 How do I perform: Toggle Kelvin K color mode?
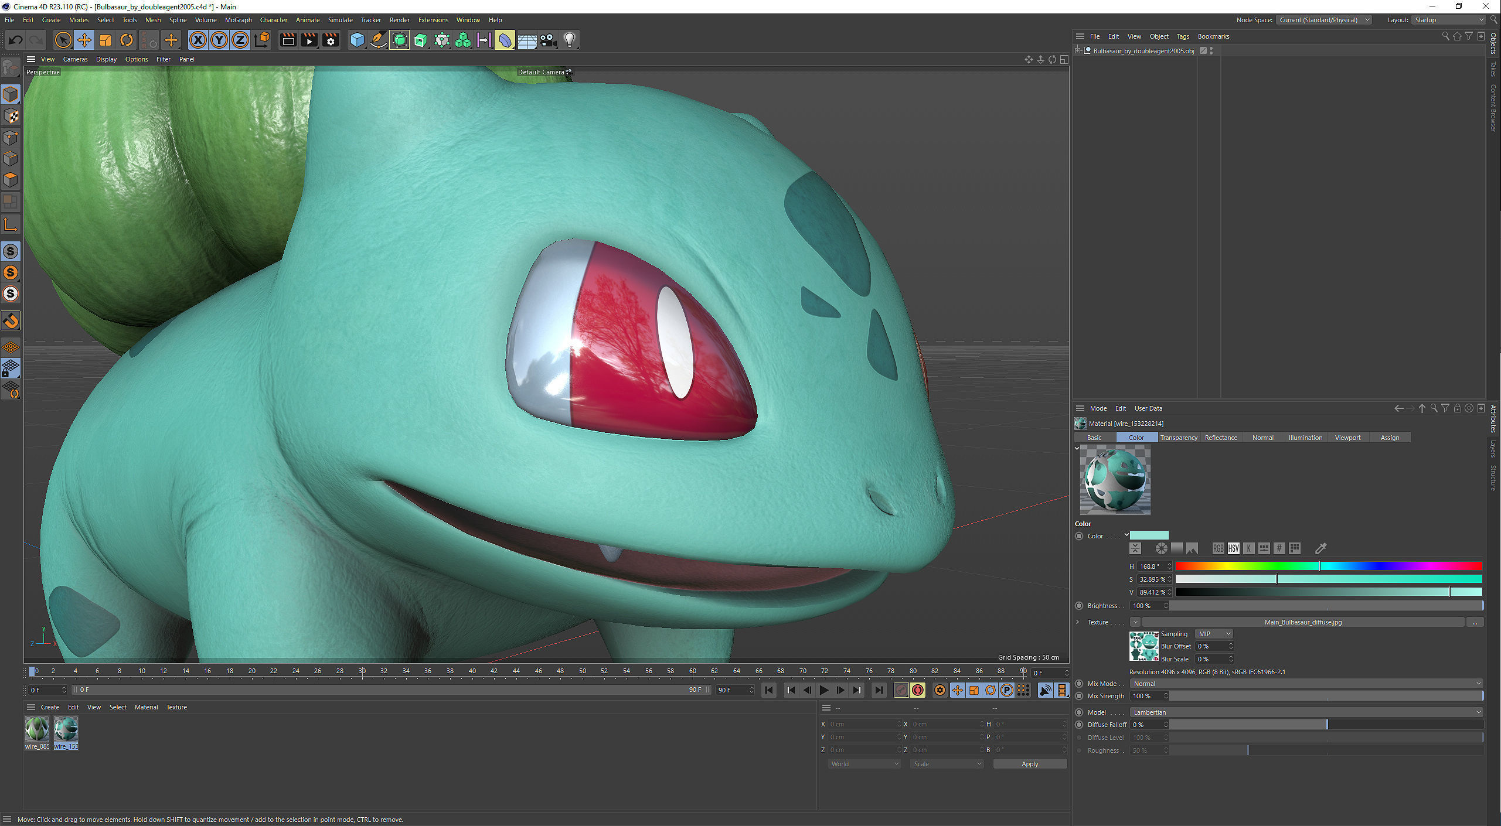(x=1249, y=548)
